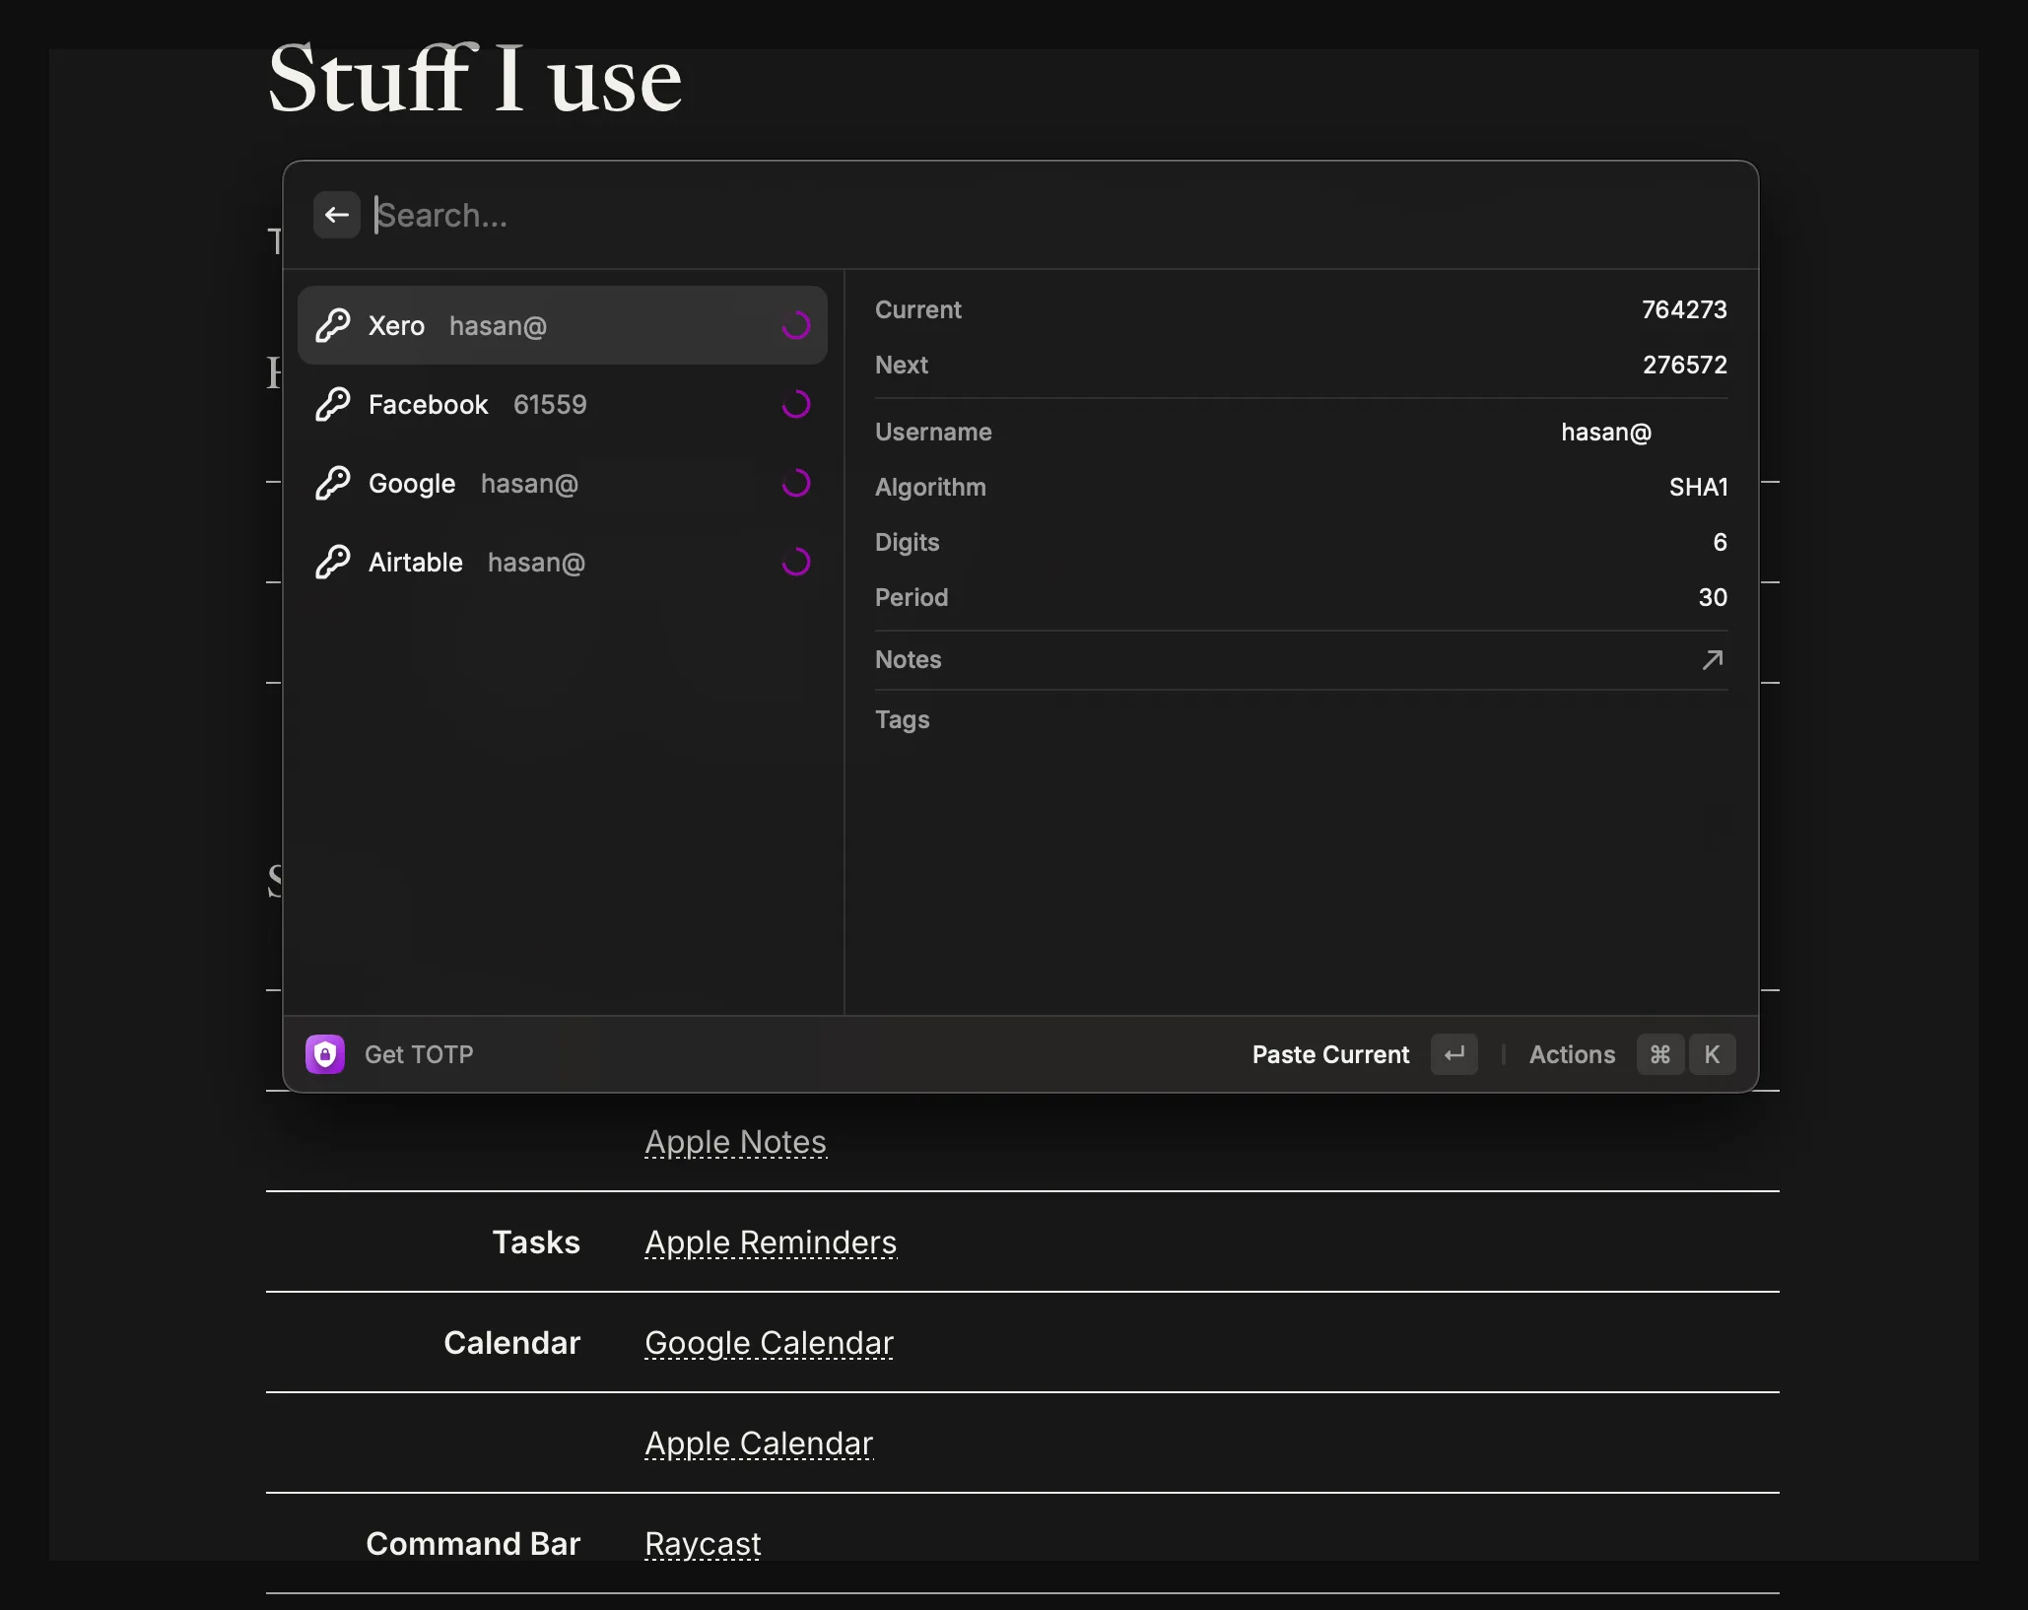Click the Stuff I use heading

click(x=474, y=79)
